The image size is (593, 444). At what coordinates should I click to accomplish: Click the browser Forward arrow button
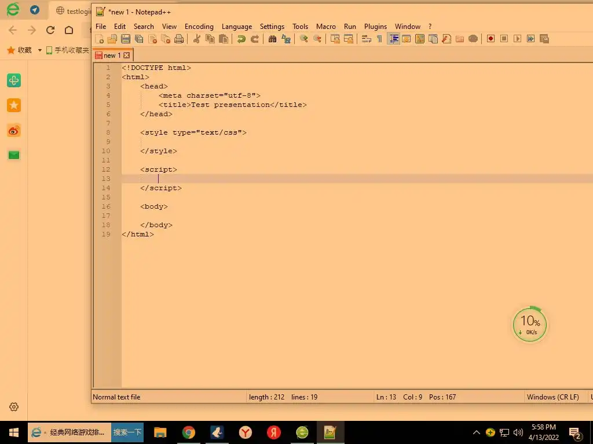[x=32, y=30]
